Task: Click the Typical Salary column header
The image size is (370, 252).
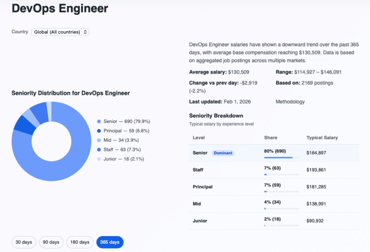Action: tap(322, 138)
